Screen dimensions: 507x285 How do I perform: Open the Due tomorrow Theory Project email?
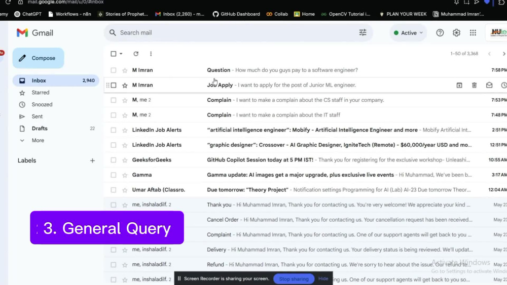click(305, 190)
